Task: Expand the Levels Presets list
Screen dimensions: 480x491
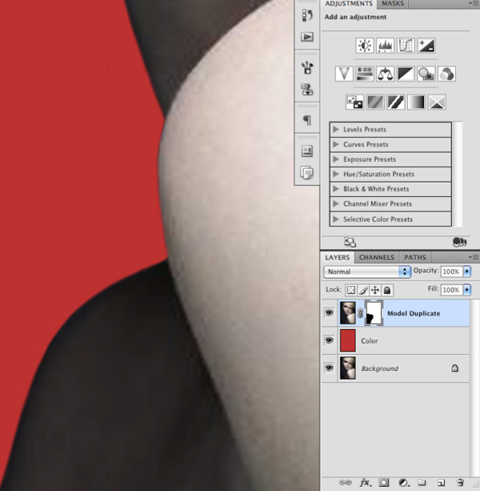Action: 337,130
